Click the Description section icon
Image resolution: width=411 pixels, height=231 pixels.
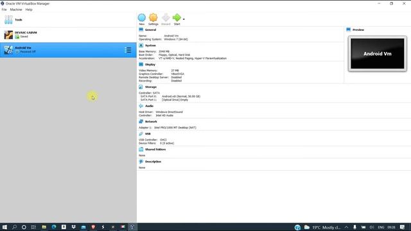(141, 162)
